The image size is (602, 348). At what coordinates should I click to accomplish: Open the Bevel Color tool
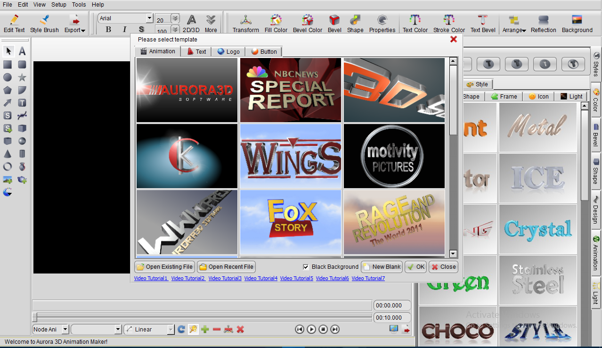[x=308, y=24]
